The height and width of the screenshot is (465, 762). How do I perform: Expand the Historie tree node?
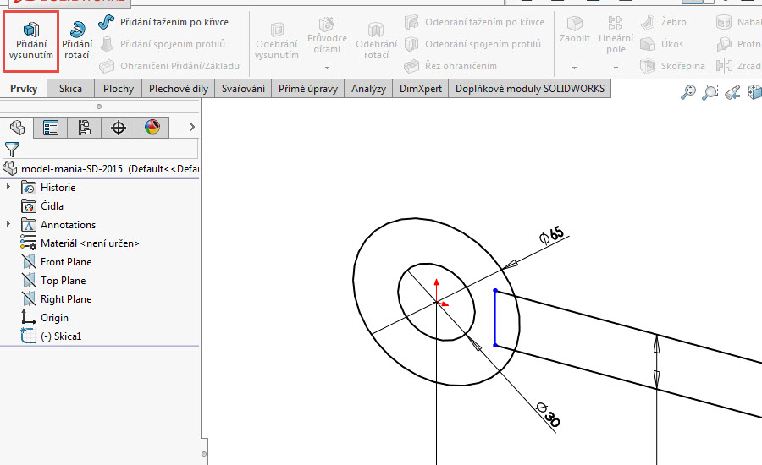coord(9,188)
